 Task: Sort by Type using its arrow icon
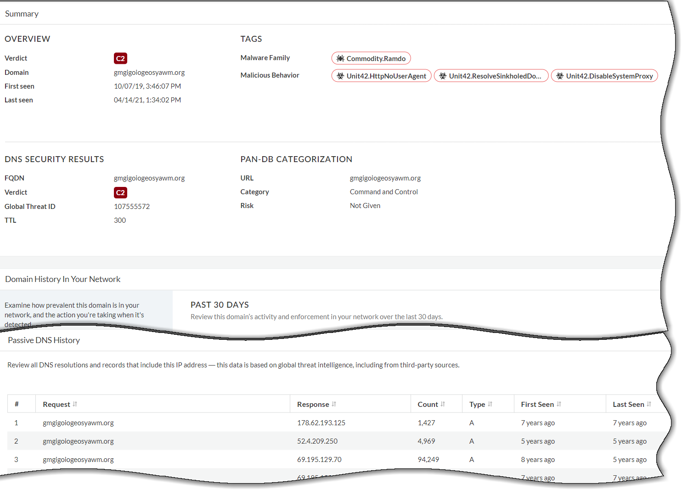point(490,404)
